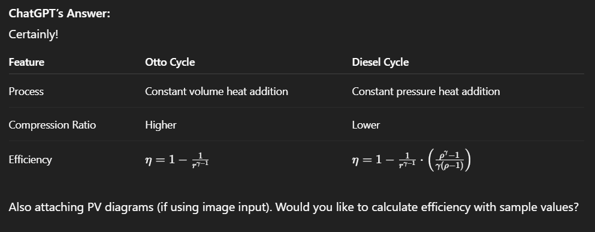Click the "Constant volume heat addition" cell
Image resolution: width=595 pixels, height=232 pixels.
click(216, 91)
